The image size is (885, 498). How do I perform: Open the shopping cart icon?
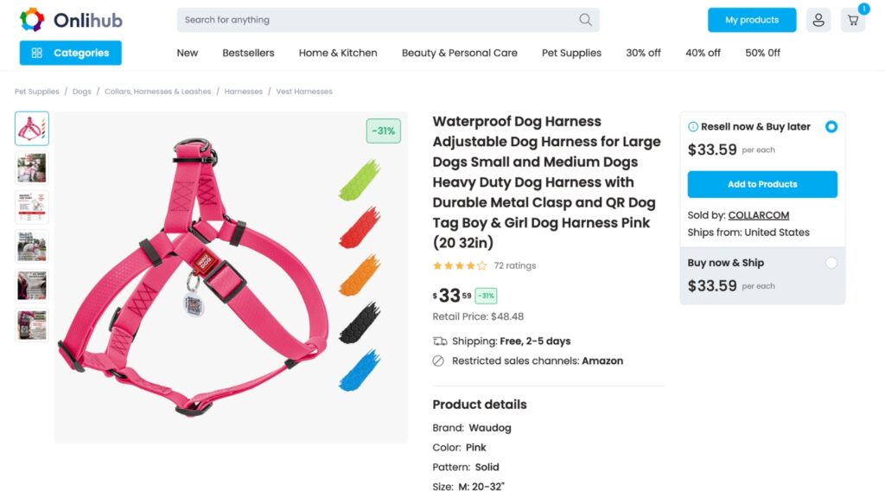pyautogui.click(x=853, y=20)
